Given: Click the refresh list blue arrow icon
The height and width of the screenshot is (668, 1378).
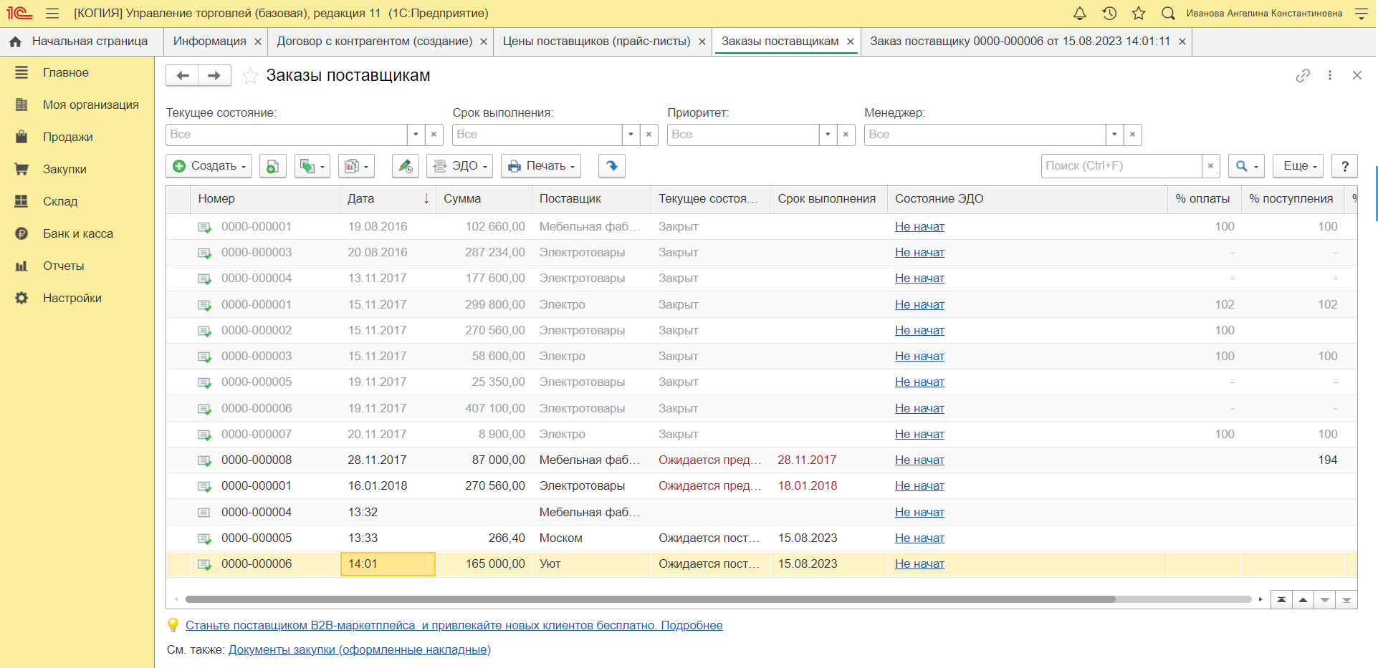Looking at the screenshot, I should pyautogui.click(x=612, y=166).
